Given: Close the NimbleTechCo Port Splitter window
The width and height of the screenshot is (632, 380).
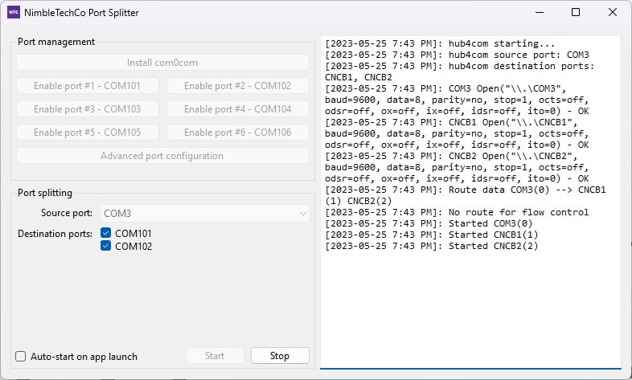Looking at the screenshot, I should [x=613, y=13].
